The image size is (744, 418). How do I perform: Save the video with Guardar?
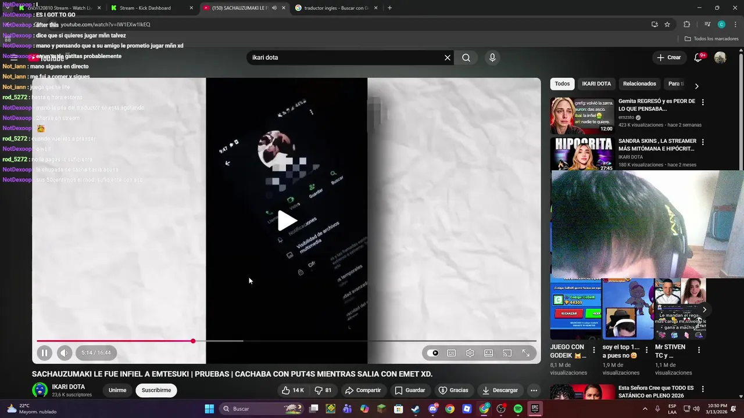point(410,390)
